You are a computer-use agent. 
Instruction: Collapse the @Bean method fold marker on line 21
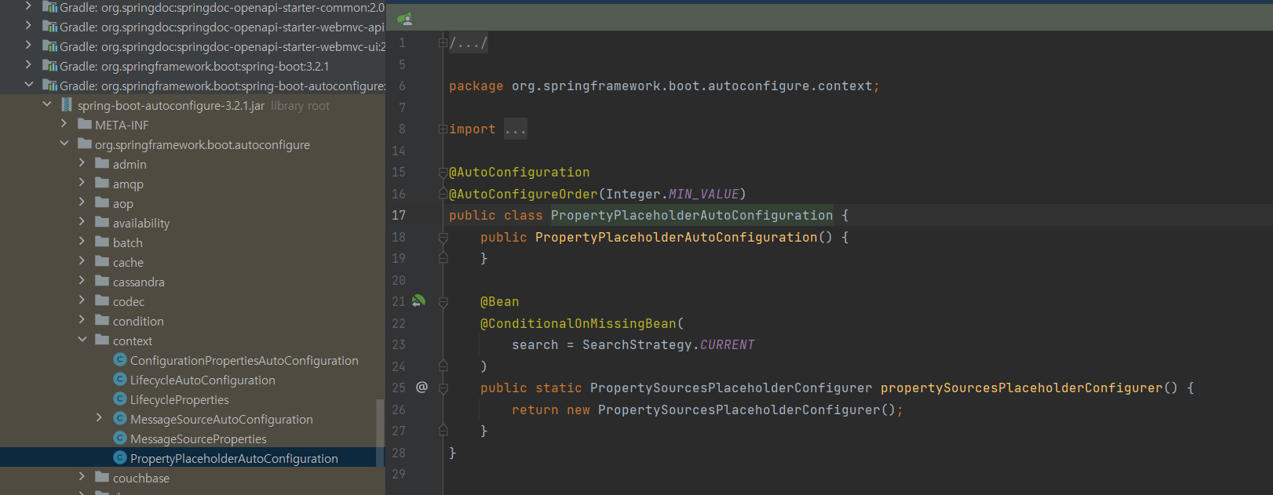pos(443,301)
